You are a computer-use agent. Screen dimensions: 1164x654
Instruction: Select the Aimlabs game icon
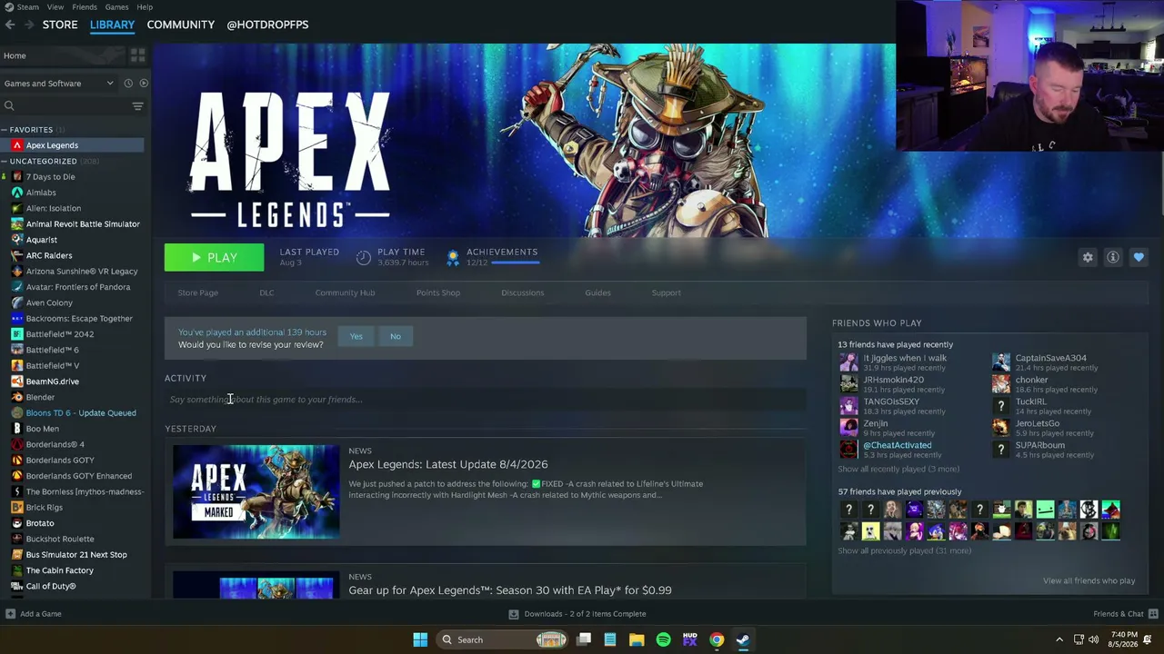click(17, 193)
